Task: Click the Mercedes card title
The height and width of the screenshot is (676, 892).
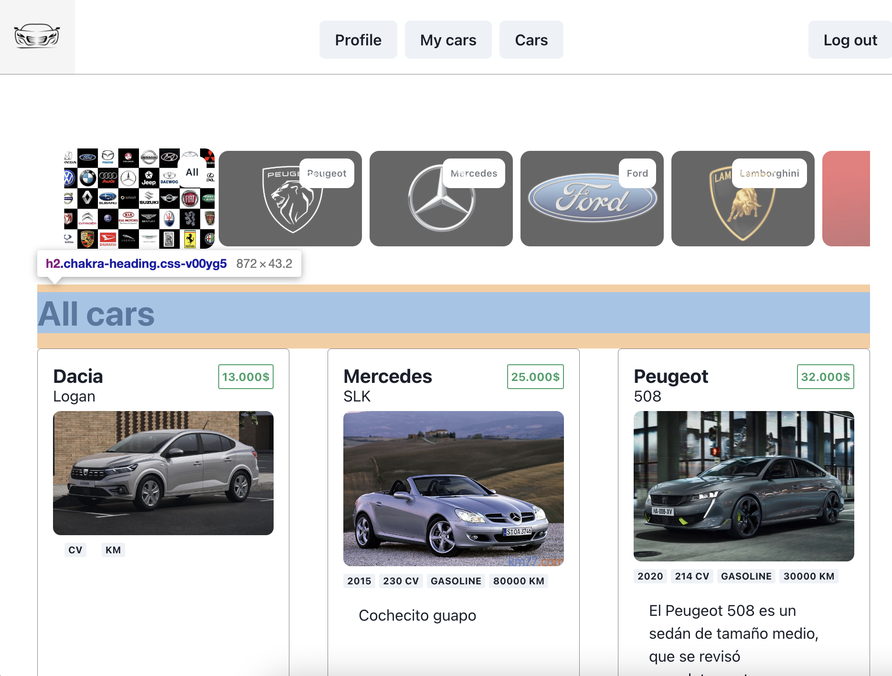Action: (x=388, y=376)
